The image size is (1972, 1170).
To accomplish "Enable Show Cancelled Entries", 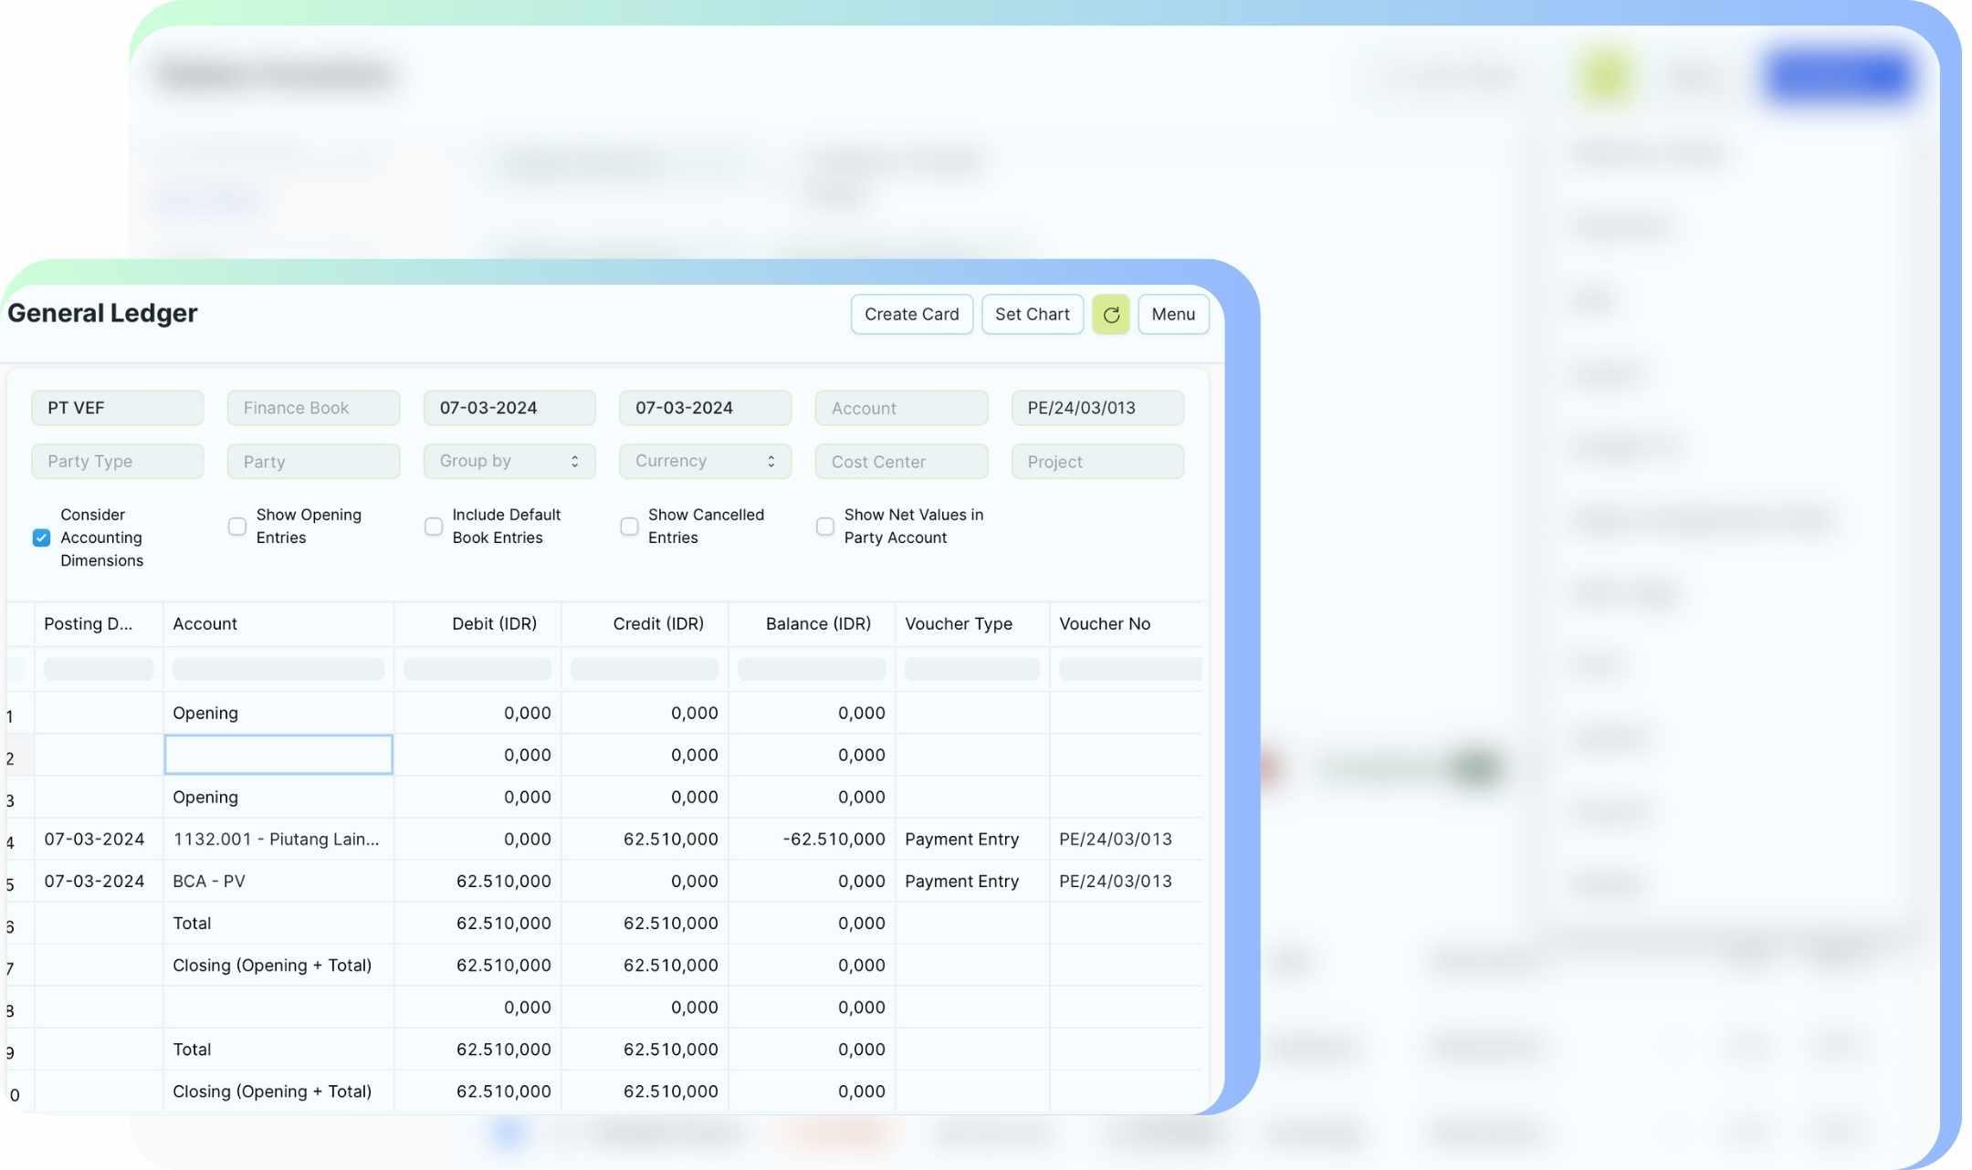I will tap(629, 527).
